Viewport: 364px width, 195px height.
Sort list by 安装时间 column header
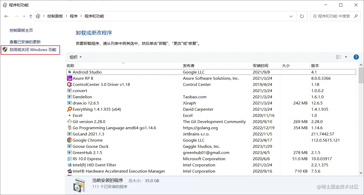coord(266,66)
